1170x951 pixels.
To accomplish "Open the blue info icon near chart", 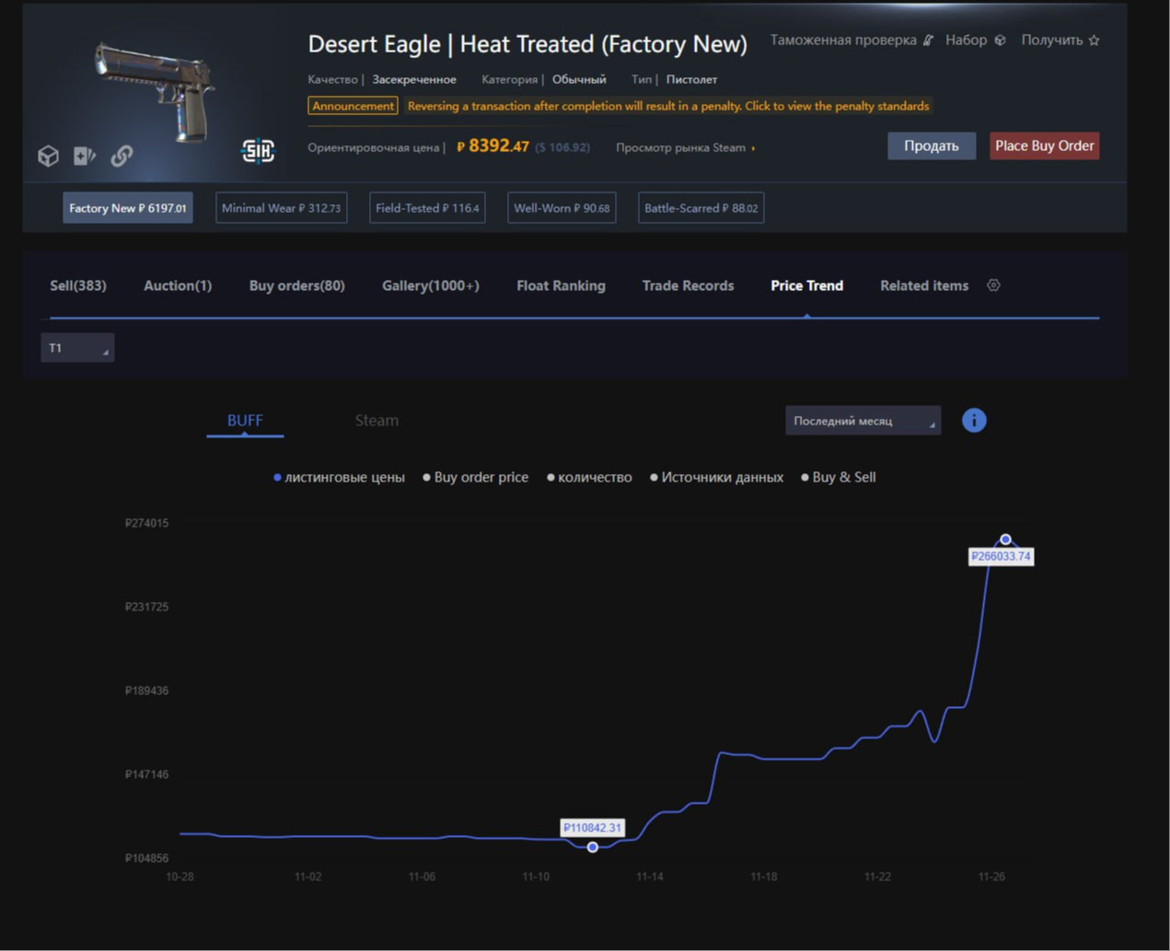I will pos(974,421).
